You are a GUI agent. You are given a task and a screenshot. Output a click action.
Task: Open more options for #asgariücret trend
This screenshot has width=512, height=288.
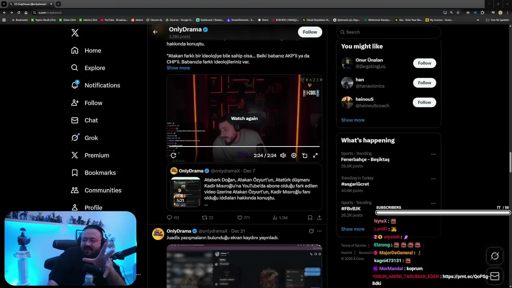(x=433, y=179)
